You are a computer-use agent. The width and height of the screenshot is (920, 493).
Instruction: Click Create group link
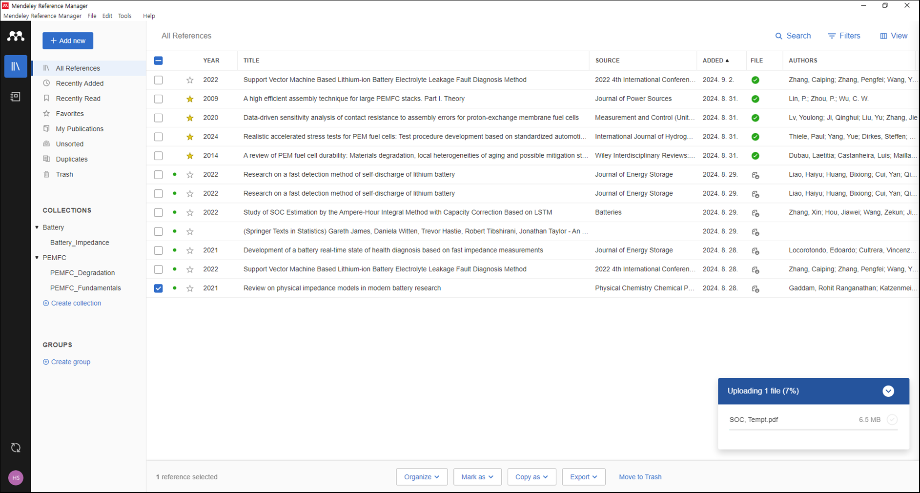click(66, 362)
